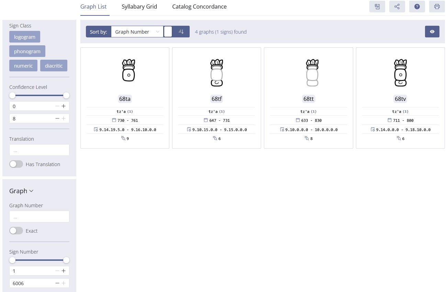The width and height of the screenshot is (447, 292).
Task: Click the attestations search icon under 68tf
Action: pos(215,139)
